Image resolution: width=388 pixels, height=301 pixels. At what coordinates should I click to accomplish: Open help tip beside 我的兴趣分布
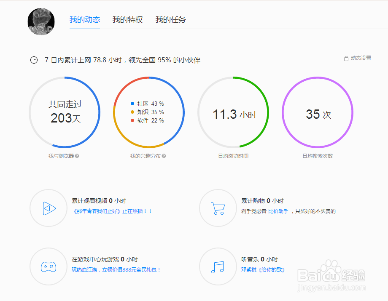point(164,156)
